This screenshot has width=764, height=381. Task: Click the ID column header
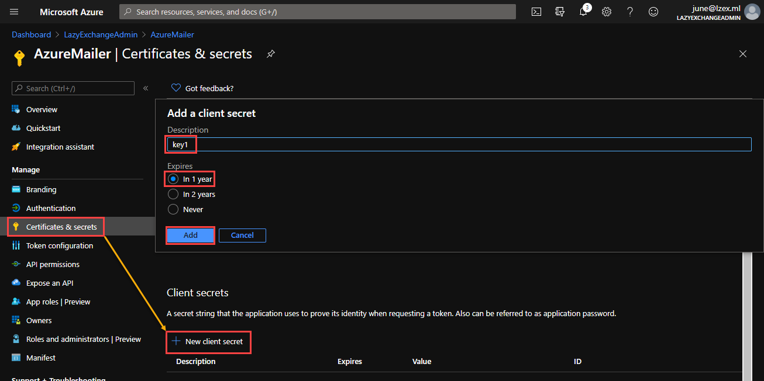[x=577, y=361]
